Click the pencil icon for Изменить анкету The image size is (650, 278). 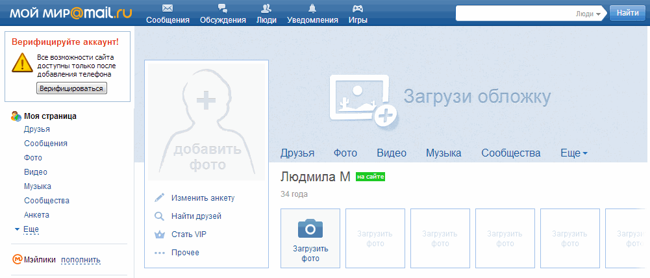click(160, 197)
